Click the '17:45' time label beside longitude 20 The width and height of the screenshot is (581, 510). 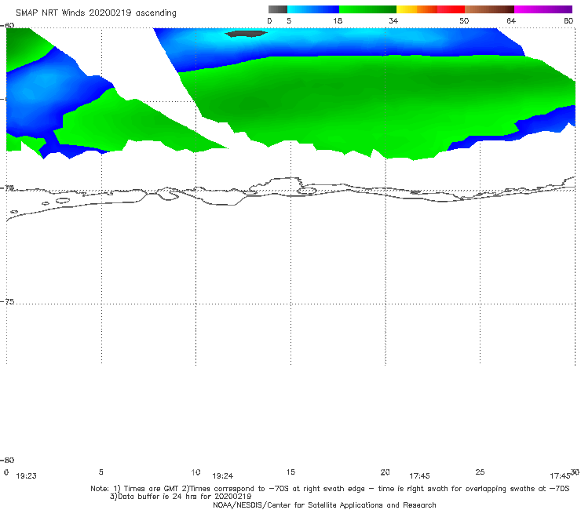[419, 476]
